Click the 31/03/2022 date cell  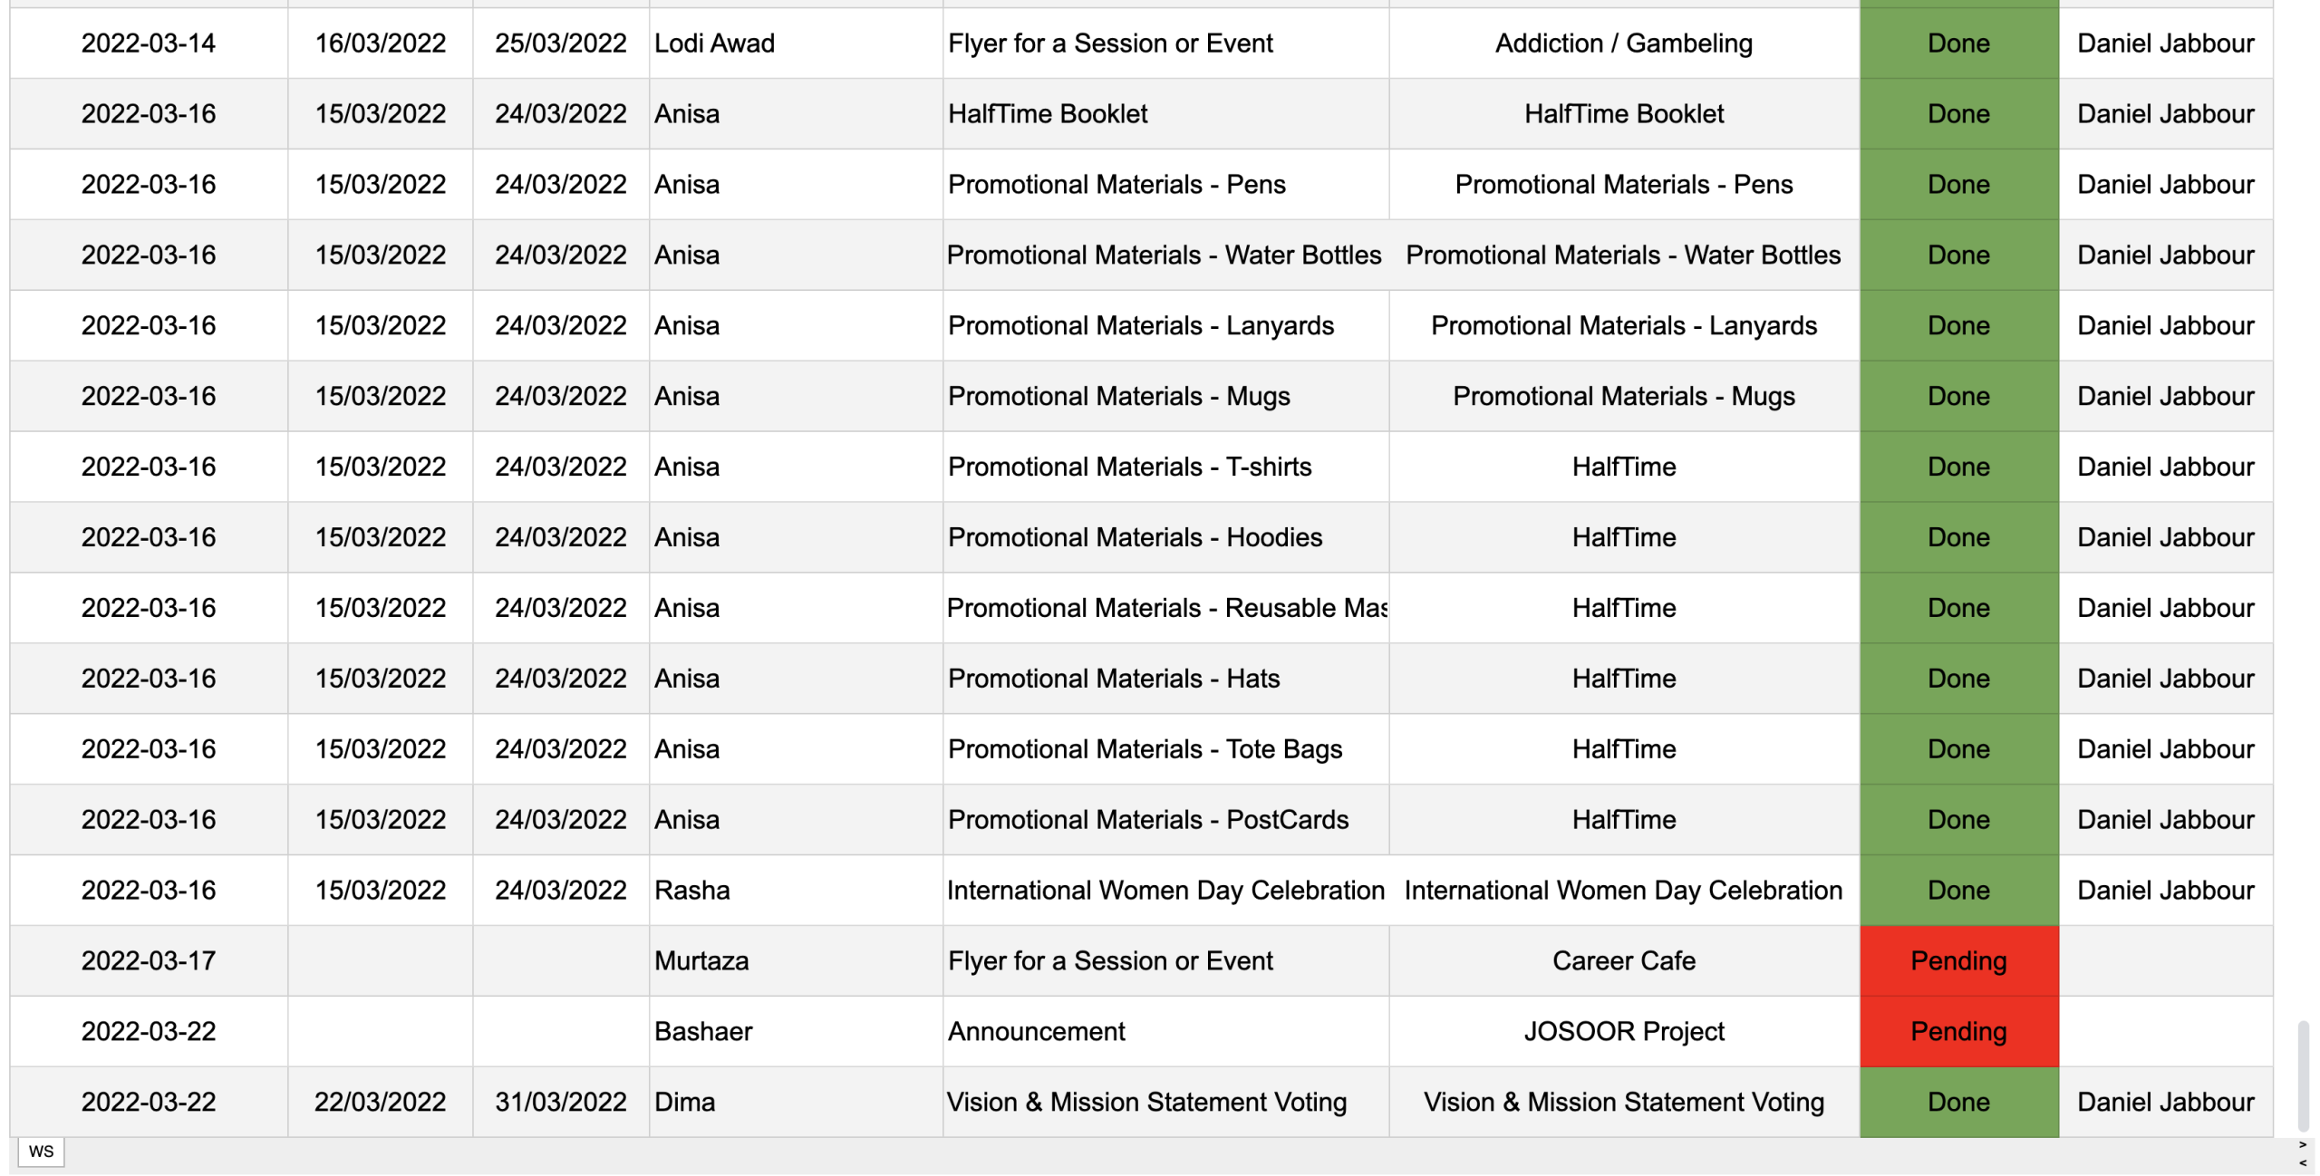560,1102
